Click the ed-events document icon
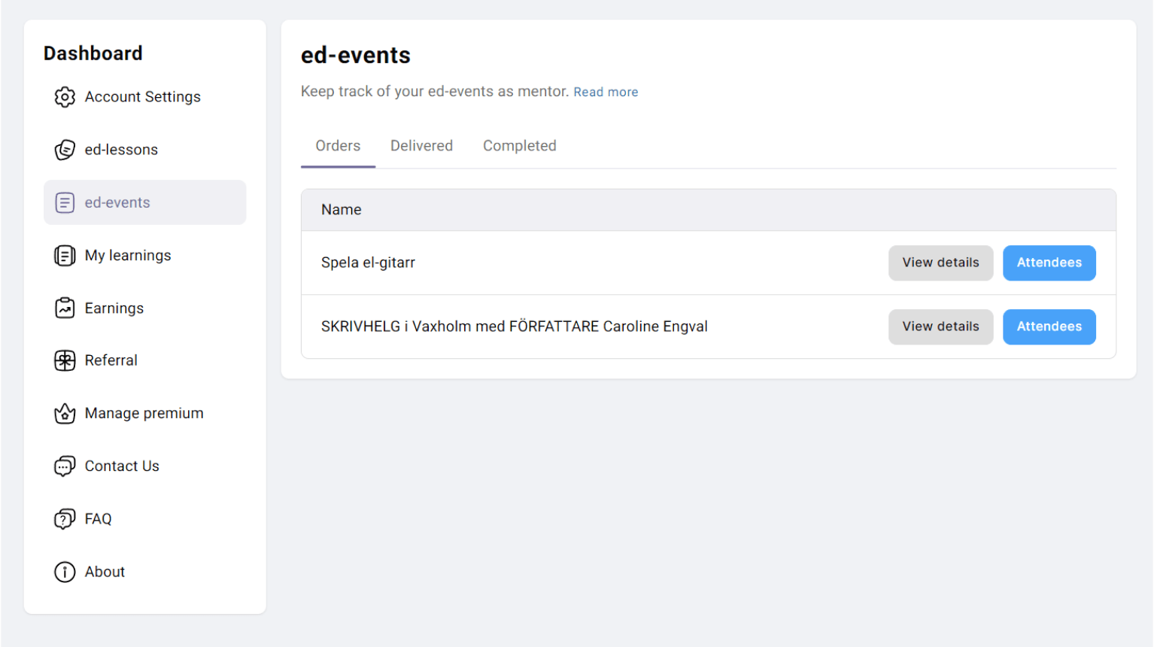The width and height of the screenshot is (1154, 647). [65, 202]
